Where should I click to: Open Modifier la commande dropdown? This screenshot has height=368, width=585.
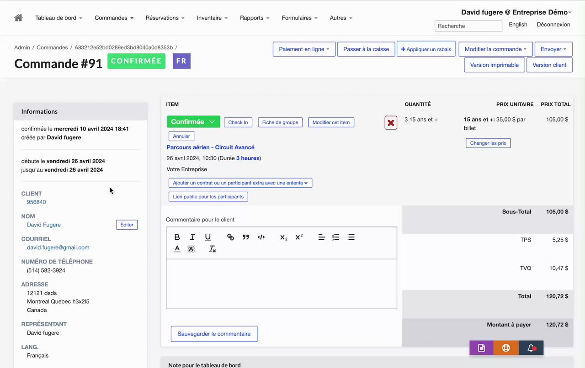496,49
